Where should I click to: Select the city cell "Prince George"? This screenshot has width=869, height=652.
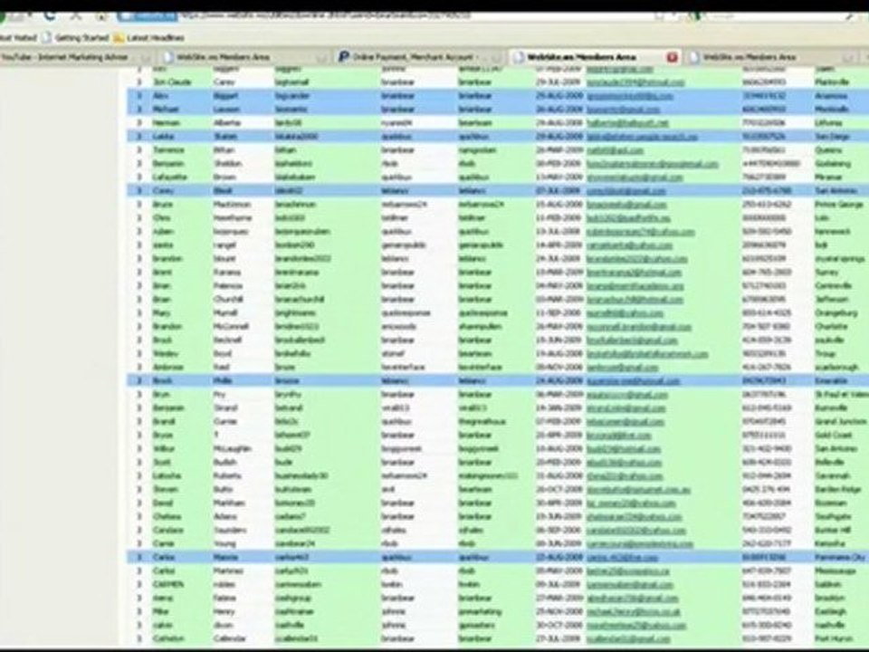pyautogui.click(x=838, y=205)
